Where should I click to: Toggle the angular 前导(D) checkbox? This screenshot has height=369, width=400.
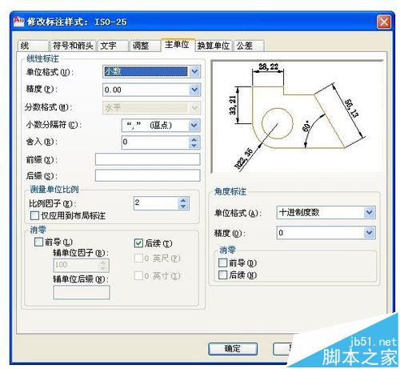(x=222, y=263)
